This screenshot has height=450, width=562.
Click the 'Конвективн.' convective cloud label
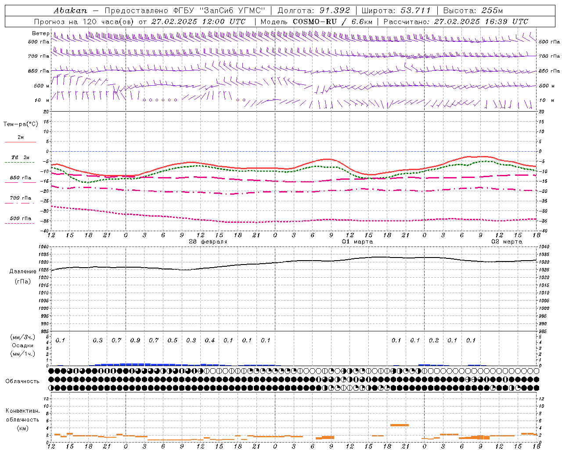(x=22, y=411)
